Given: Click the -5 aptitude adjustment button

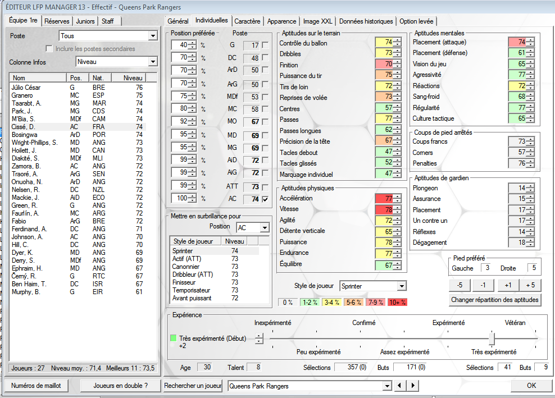Looking at the screenshot, I should (460, 285).
